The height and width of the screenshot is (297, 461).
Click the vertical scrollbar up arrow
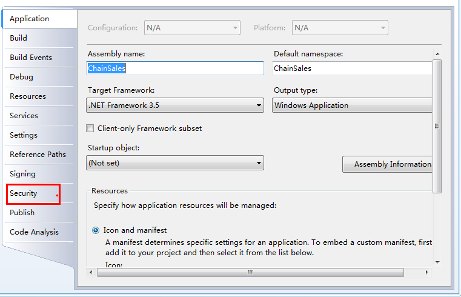(437, 54)
